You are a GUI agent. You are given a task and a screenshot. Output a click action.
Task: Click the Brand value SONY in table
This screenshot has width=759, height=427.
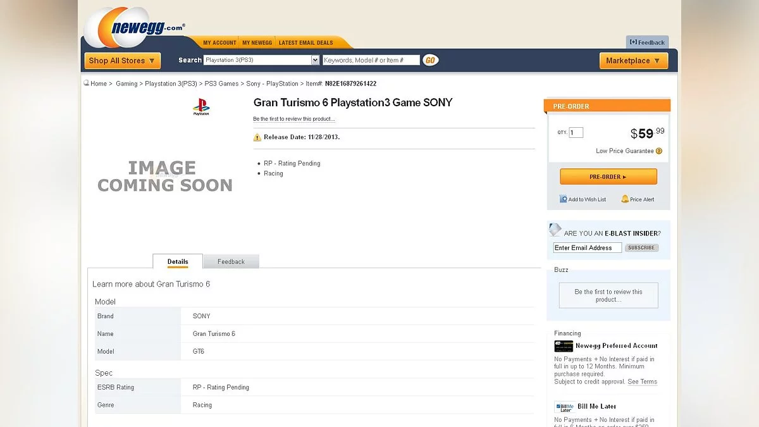(202, 316)
